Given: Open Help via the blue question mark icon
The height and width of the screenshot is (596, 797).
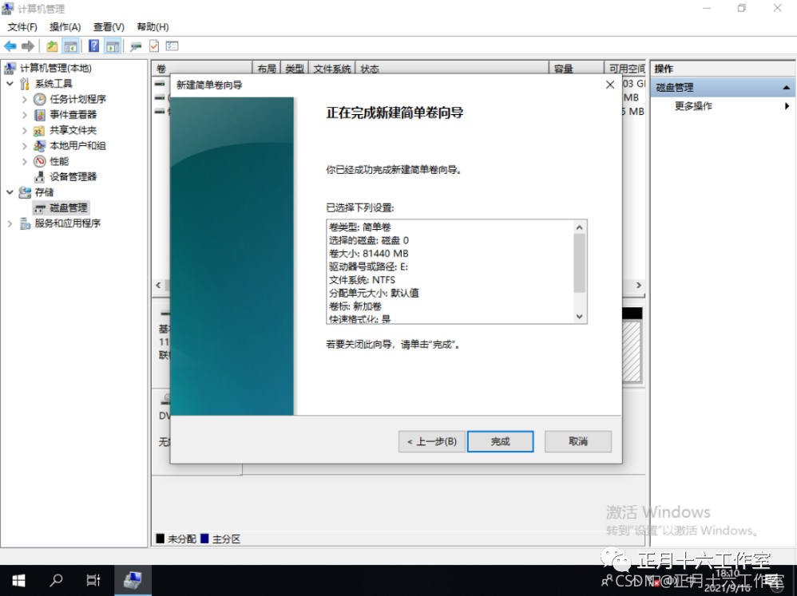Looking at the screenshot, I should point(94,45).
